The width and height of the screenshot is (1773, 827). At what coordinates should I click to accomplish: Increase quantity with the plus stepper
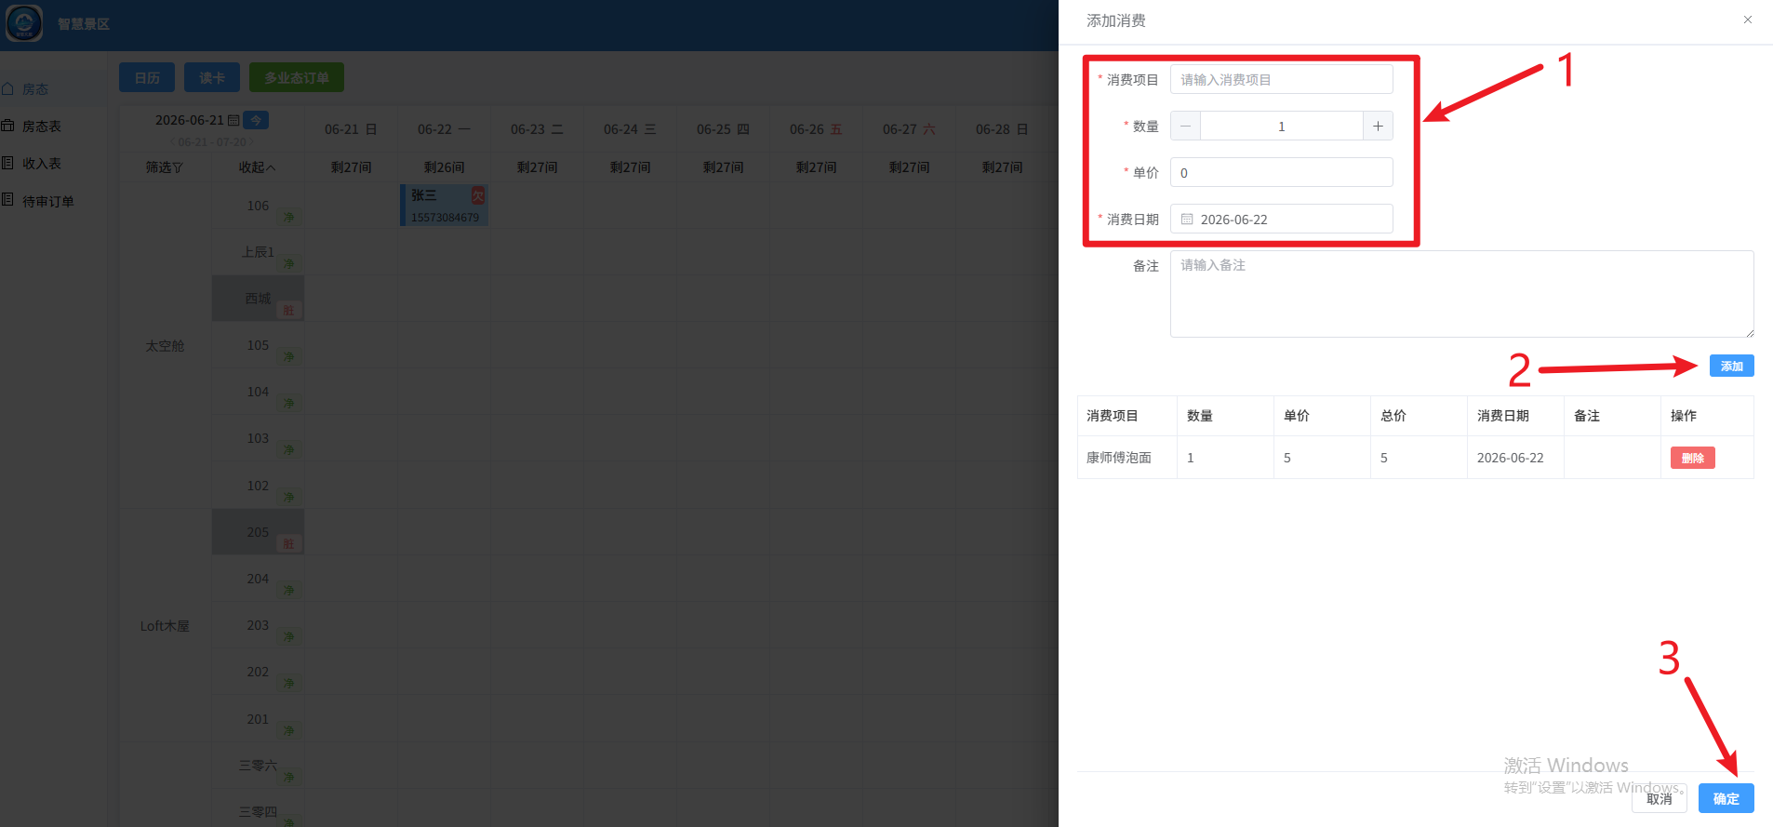pos(1378,126)
